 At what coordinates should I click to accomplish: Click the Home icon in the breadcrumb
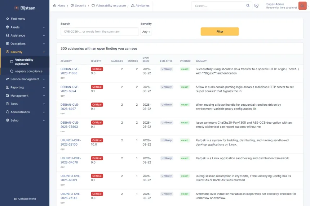point(55,5)
